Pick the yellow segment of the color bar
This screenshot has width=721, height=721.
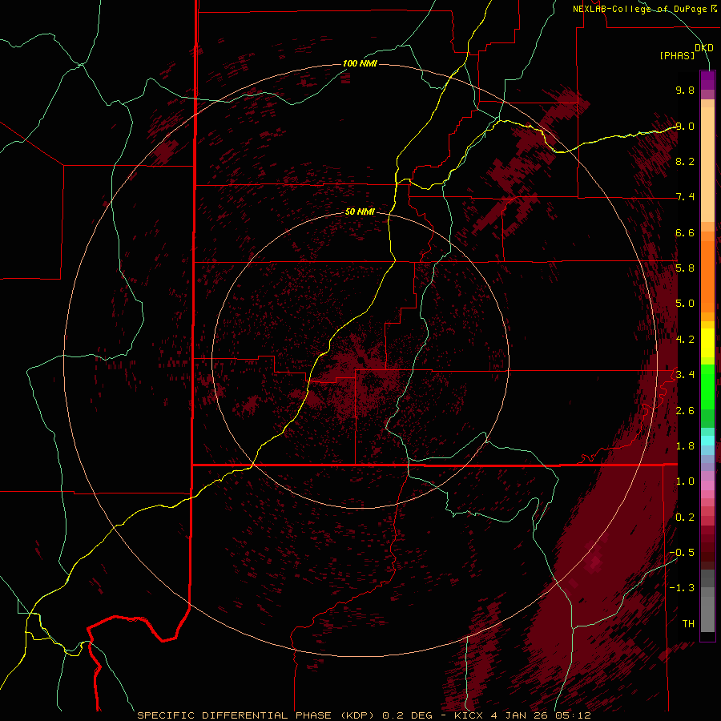(707, 343)
